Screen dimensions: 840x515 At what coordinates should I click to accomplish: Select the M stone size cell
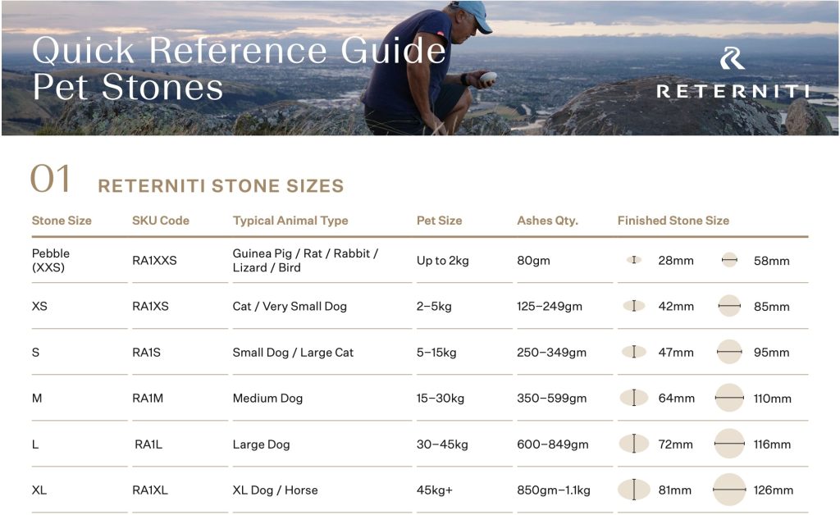(37, 399)
